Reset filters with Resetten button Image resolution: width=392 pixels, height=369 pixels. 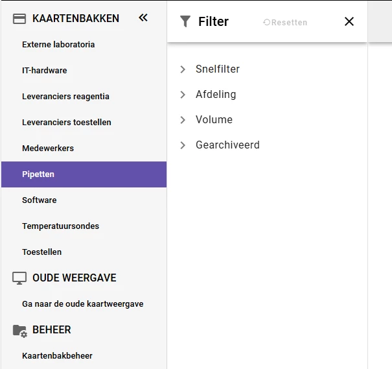(x=285, y=22)
